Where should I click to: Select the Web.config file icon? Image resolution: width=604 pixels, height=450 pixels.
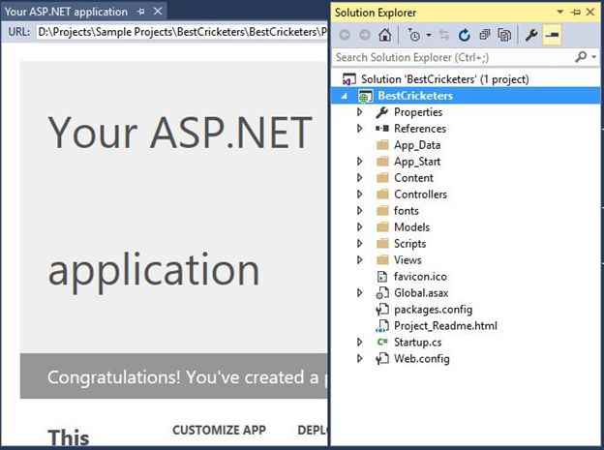pyautogui.click(x=381, y=359)
